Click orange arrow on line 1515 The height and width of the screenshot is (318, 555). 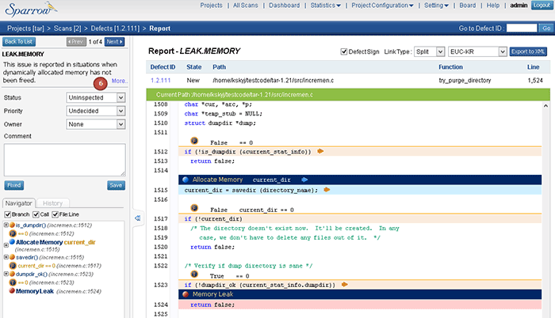(x=327, y=190)
